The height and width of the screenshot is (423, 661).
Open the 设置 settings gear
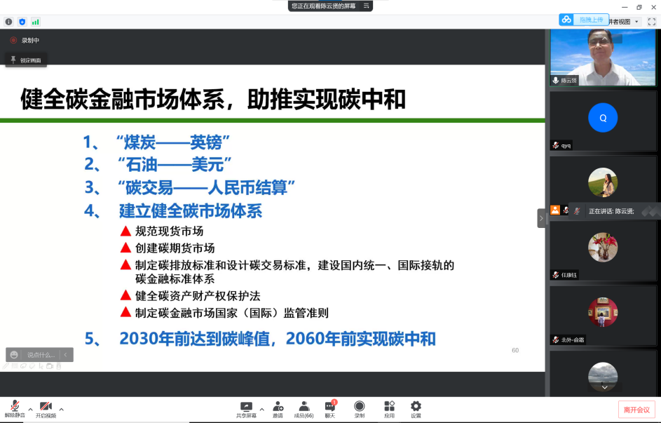(416, 408)
